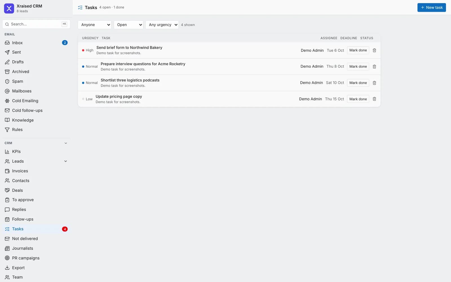The height and width of the screenshot is (282, 451).
Task: Click the Deals handshake icon
Action: click(7, 190)
